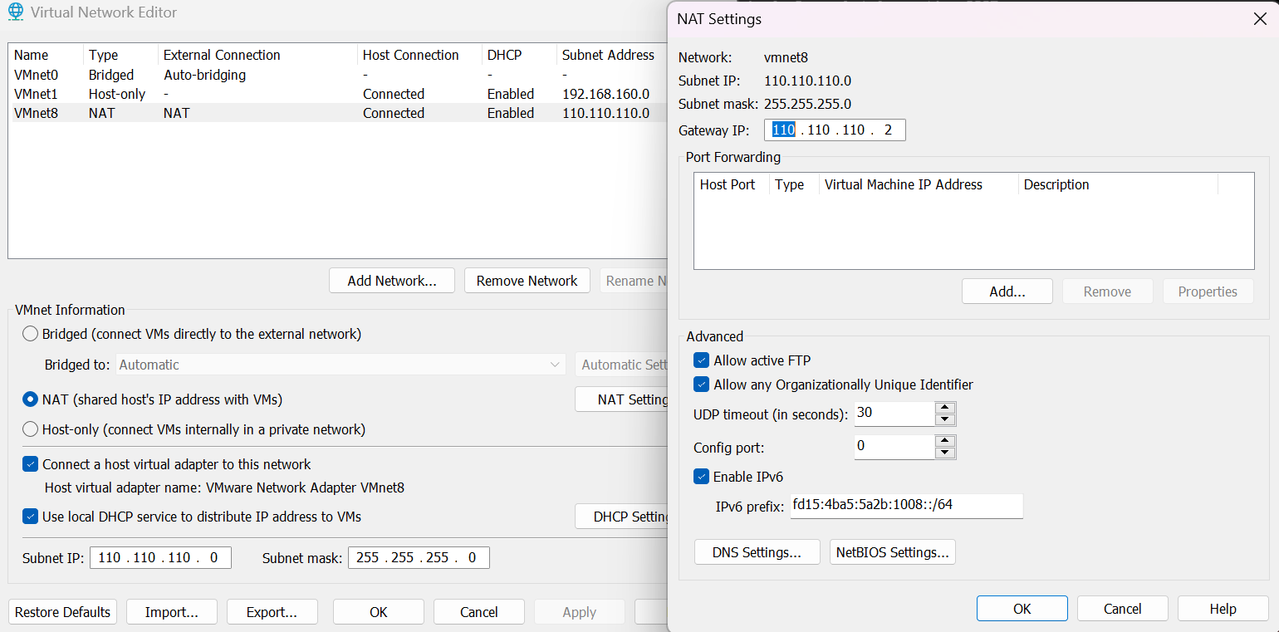
Task: Decrease UDP timeout with down arrow
Action: 945,419
